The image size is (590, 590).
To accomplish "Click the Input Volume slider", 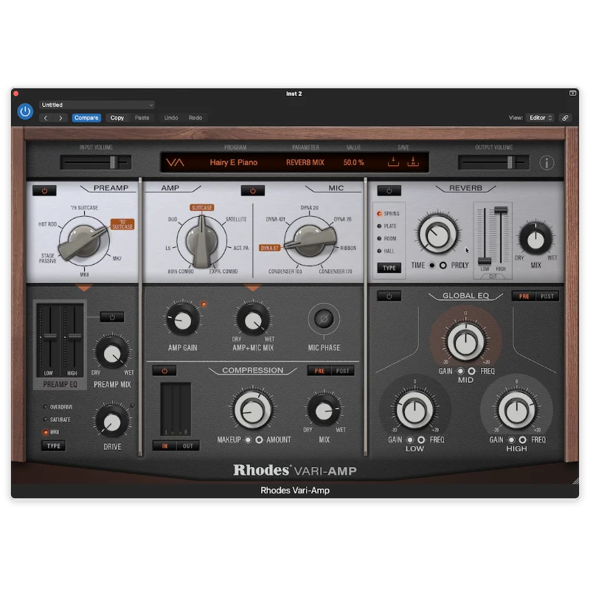I will pos(96,162).
